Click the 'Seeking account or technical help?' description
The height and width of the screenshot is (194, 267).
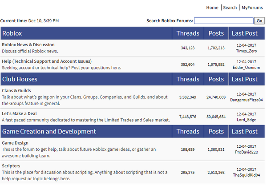[61, 68]
